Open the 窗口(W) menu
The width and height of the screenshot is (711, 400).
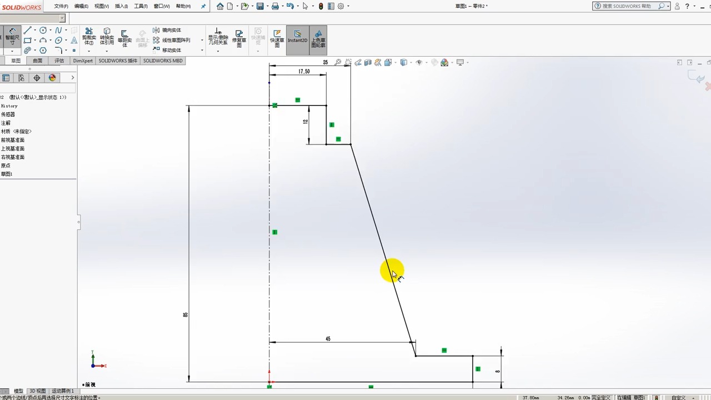coord(162,6)
